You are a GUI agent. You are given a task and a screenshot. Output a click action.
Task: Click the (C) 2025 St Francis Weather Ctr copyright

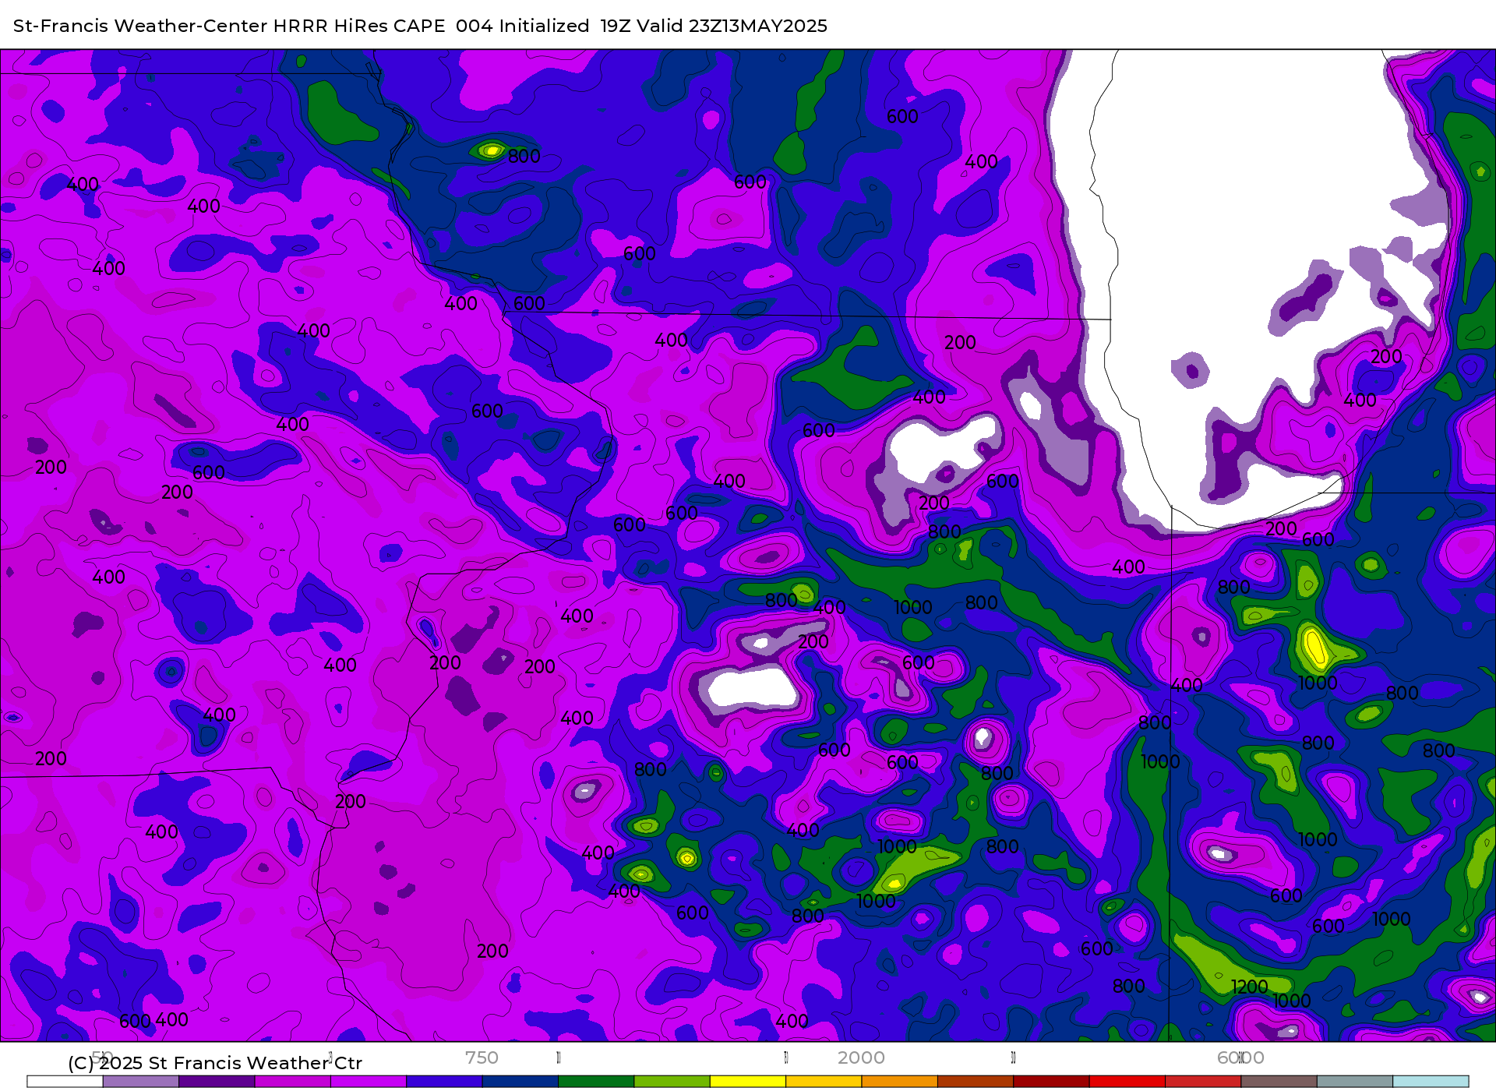click(x=215, y=1063)
